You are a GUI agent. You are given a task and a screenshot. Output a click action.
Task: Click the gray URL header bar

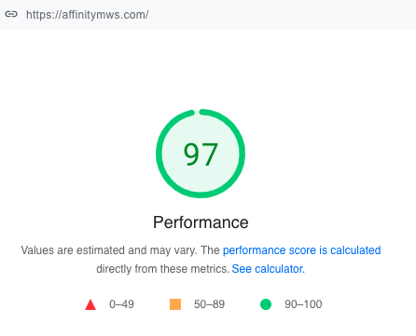(208, 15)
